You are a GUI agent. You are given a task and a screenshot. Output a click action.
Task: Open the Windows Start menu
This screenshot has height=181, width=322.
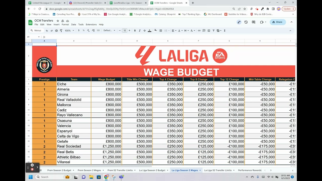tap(30, 177)
